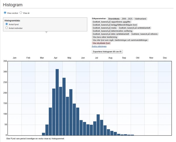Screen dimensions: 176x142
Task: Click the 'Ändra sökningen' link
Action: point(99,46)
